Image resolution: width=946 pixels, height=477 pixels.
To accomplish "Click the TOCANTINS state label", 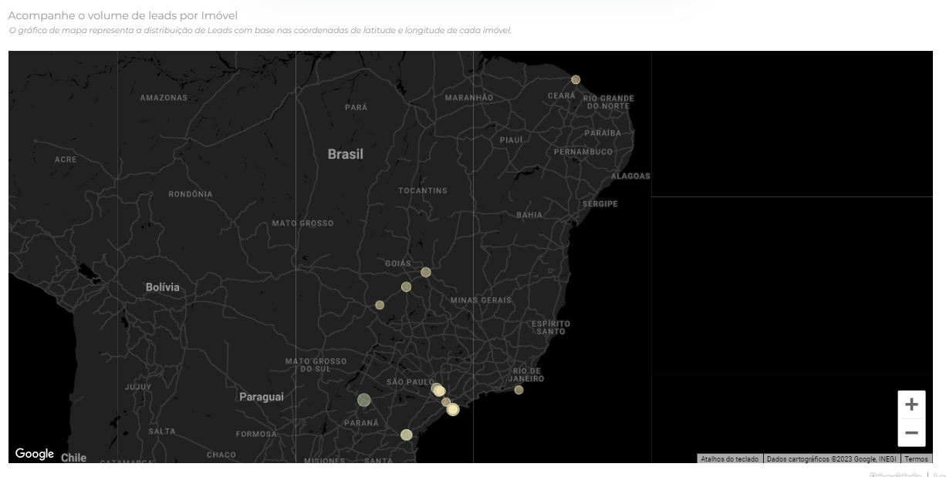I will 423,190.
